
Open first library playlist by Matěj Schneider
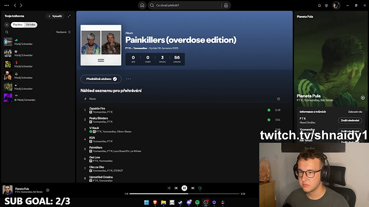tap(37, 42)
